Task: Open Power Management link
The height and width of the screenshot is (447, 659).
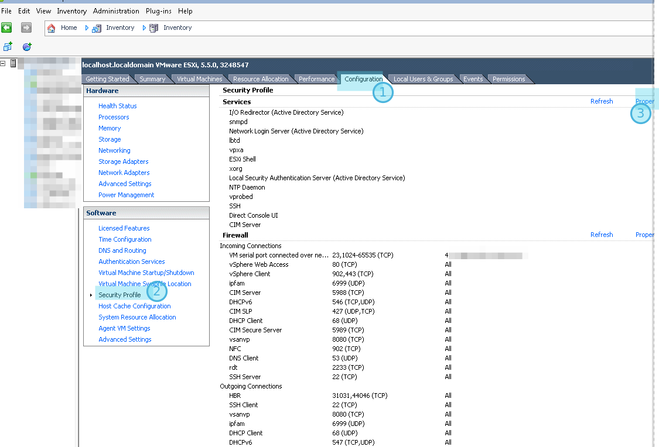Action: click(126, 195)
